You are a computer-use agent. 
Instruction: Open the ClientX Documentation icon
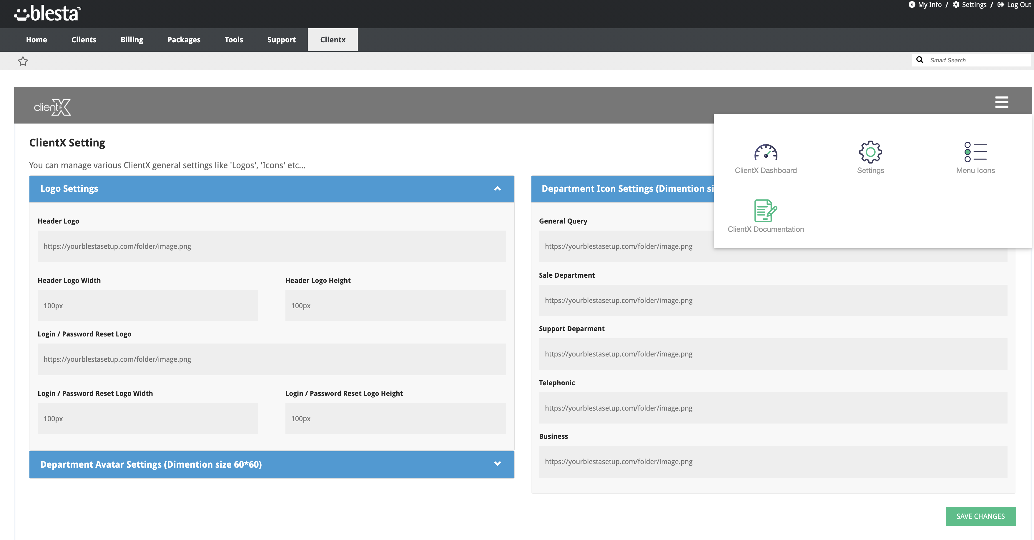click(x=765, y=211)
